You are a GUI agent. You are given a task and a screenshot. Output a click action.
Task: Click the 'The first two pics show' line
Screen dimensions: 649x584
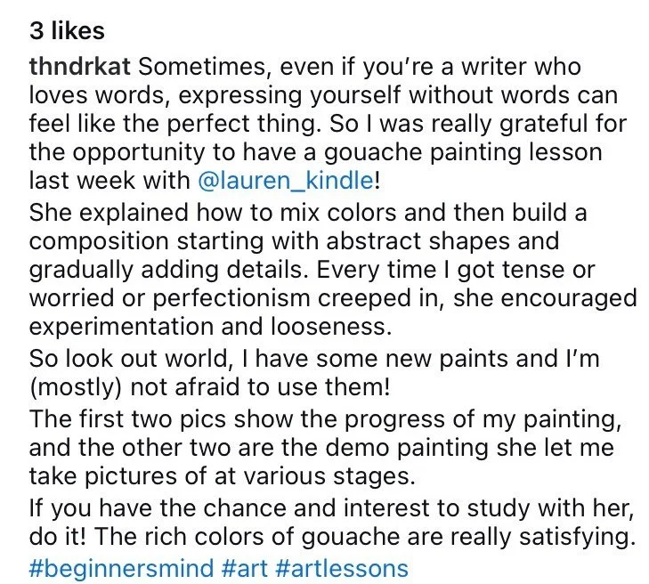click(x=325, y=419)
